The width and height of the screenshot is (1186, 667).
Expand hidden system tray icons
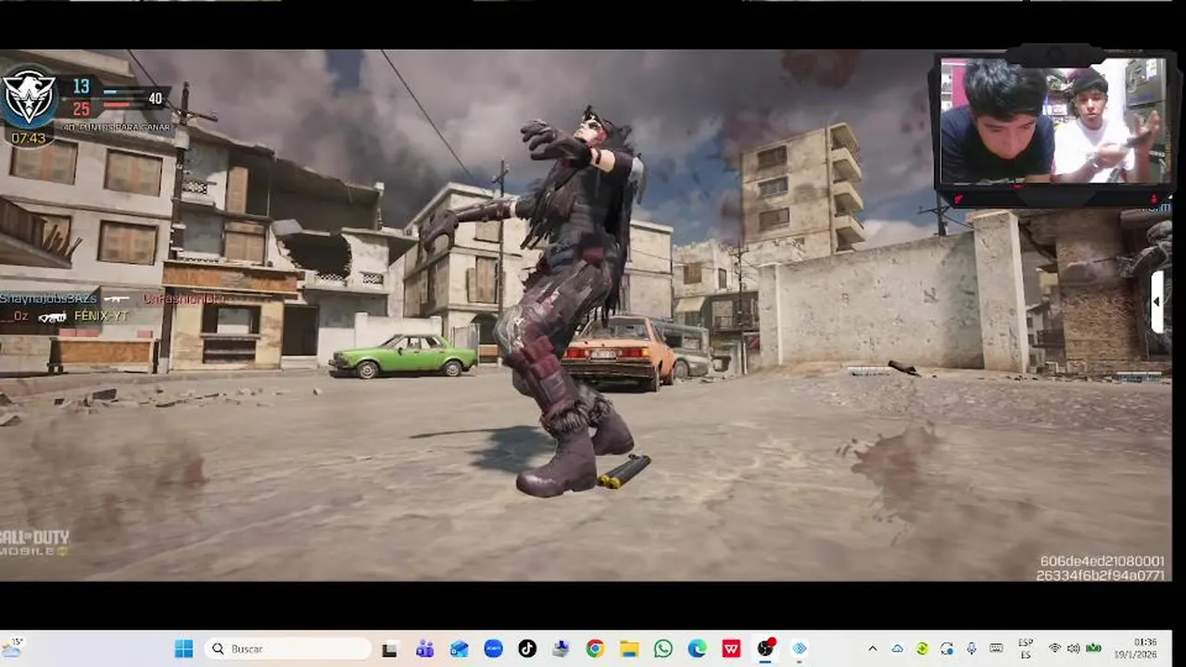point(872,648)
